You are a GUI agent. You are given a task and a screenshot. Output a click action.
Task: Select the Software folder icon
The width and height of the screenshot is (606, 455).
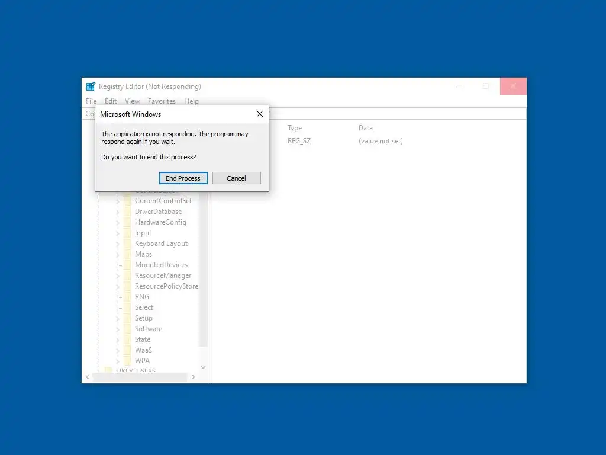coord(127,328)
